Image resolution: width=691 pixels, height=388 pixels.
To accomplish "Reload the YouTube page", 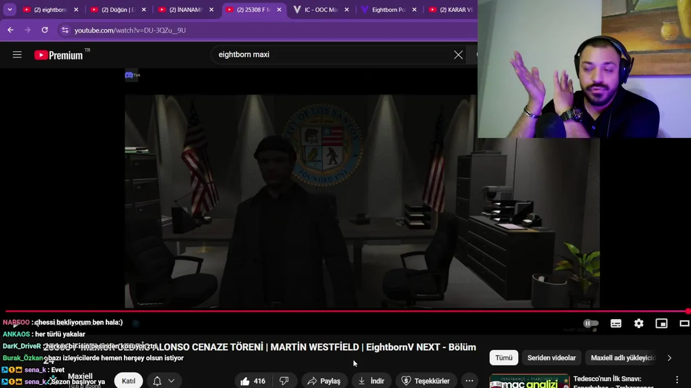I will (x=45, y=30).
